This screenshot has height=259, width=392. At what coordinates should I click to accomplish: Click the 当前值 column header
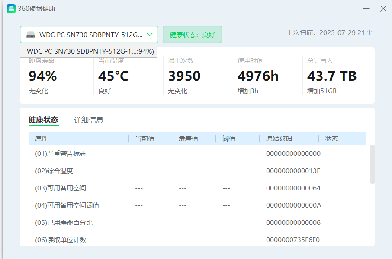click(x=145, y=139)
